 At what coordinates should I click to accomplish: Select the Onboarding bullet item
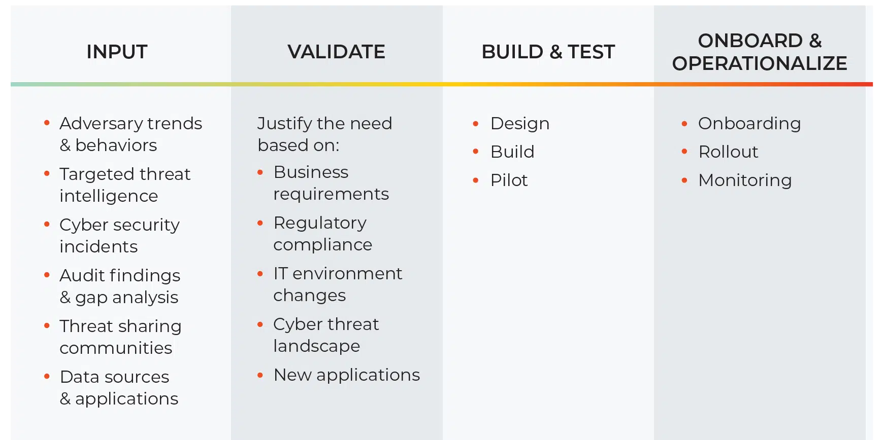[749, 124]
